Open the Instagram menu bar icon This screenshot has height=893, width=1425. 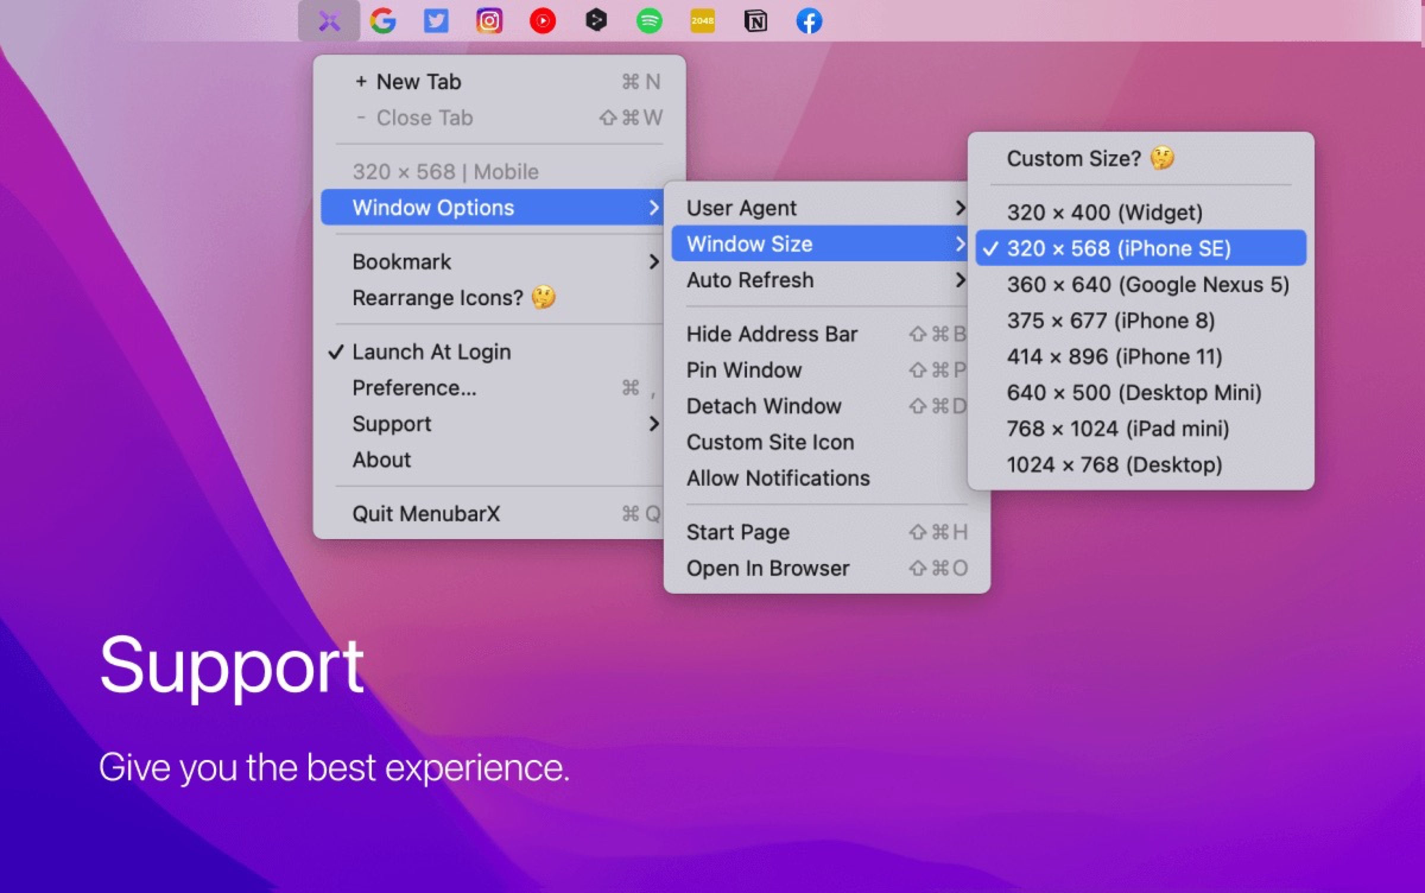click(x=489, y=22)
